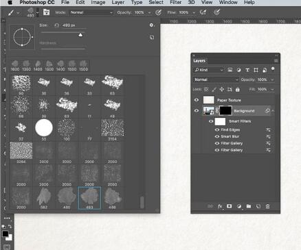
Task: Toggle the brush settings panel icon
Action: [x=47, y=12]
